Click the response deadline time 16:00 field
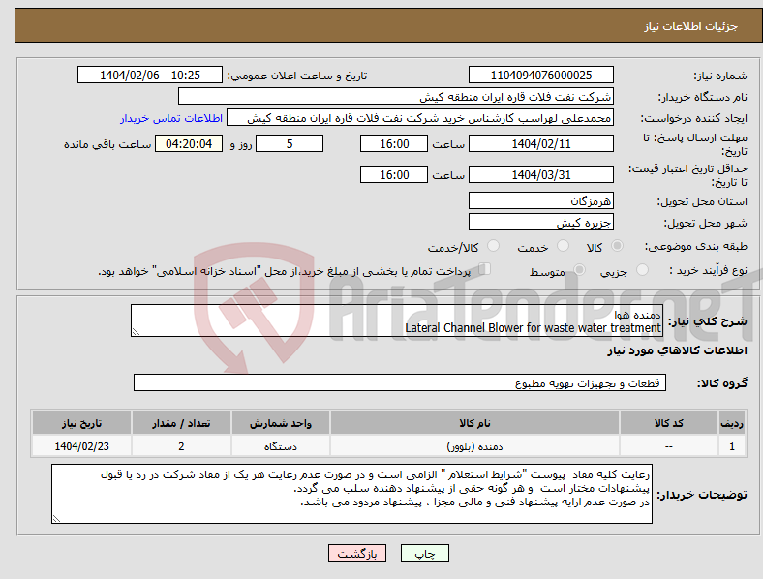Screen dimensions: 763x579 point(394,143)
